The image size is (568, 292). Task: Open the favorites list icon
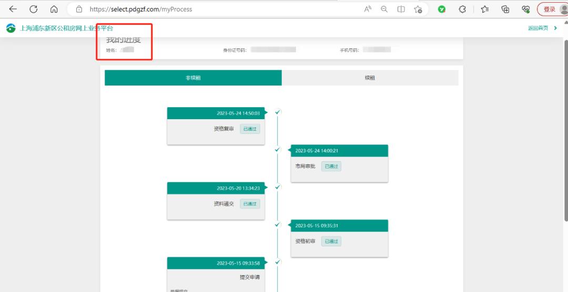click(x=485, y=9)
